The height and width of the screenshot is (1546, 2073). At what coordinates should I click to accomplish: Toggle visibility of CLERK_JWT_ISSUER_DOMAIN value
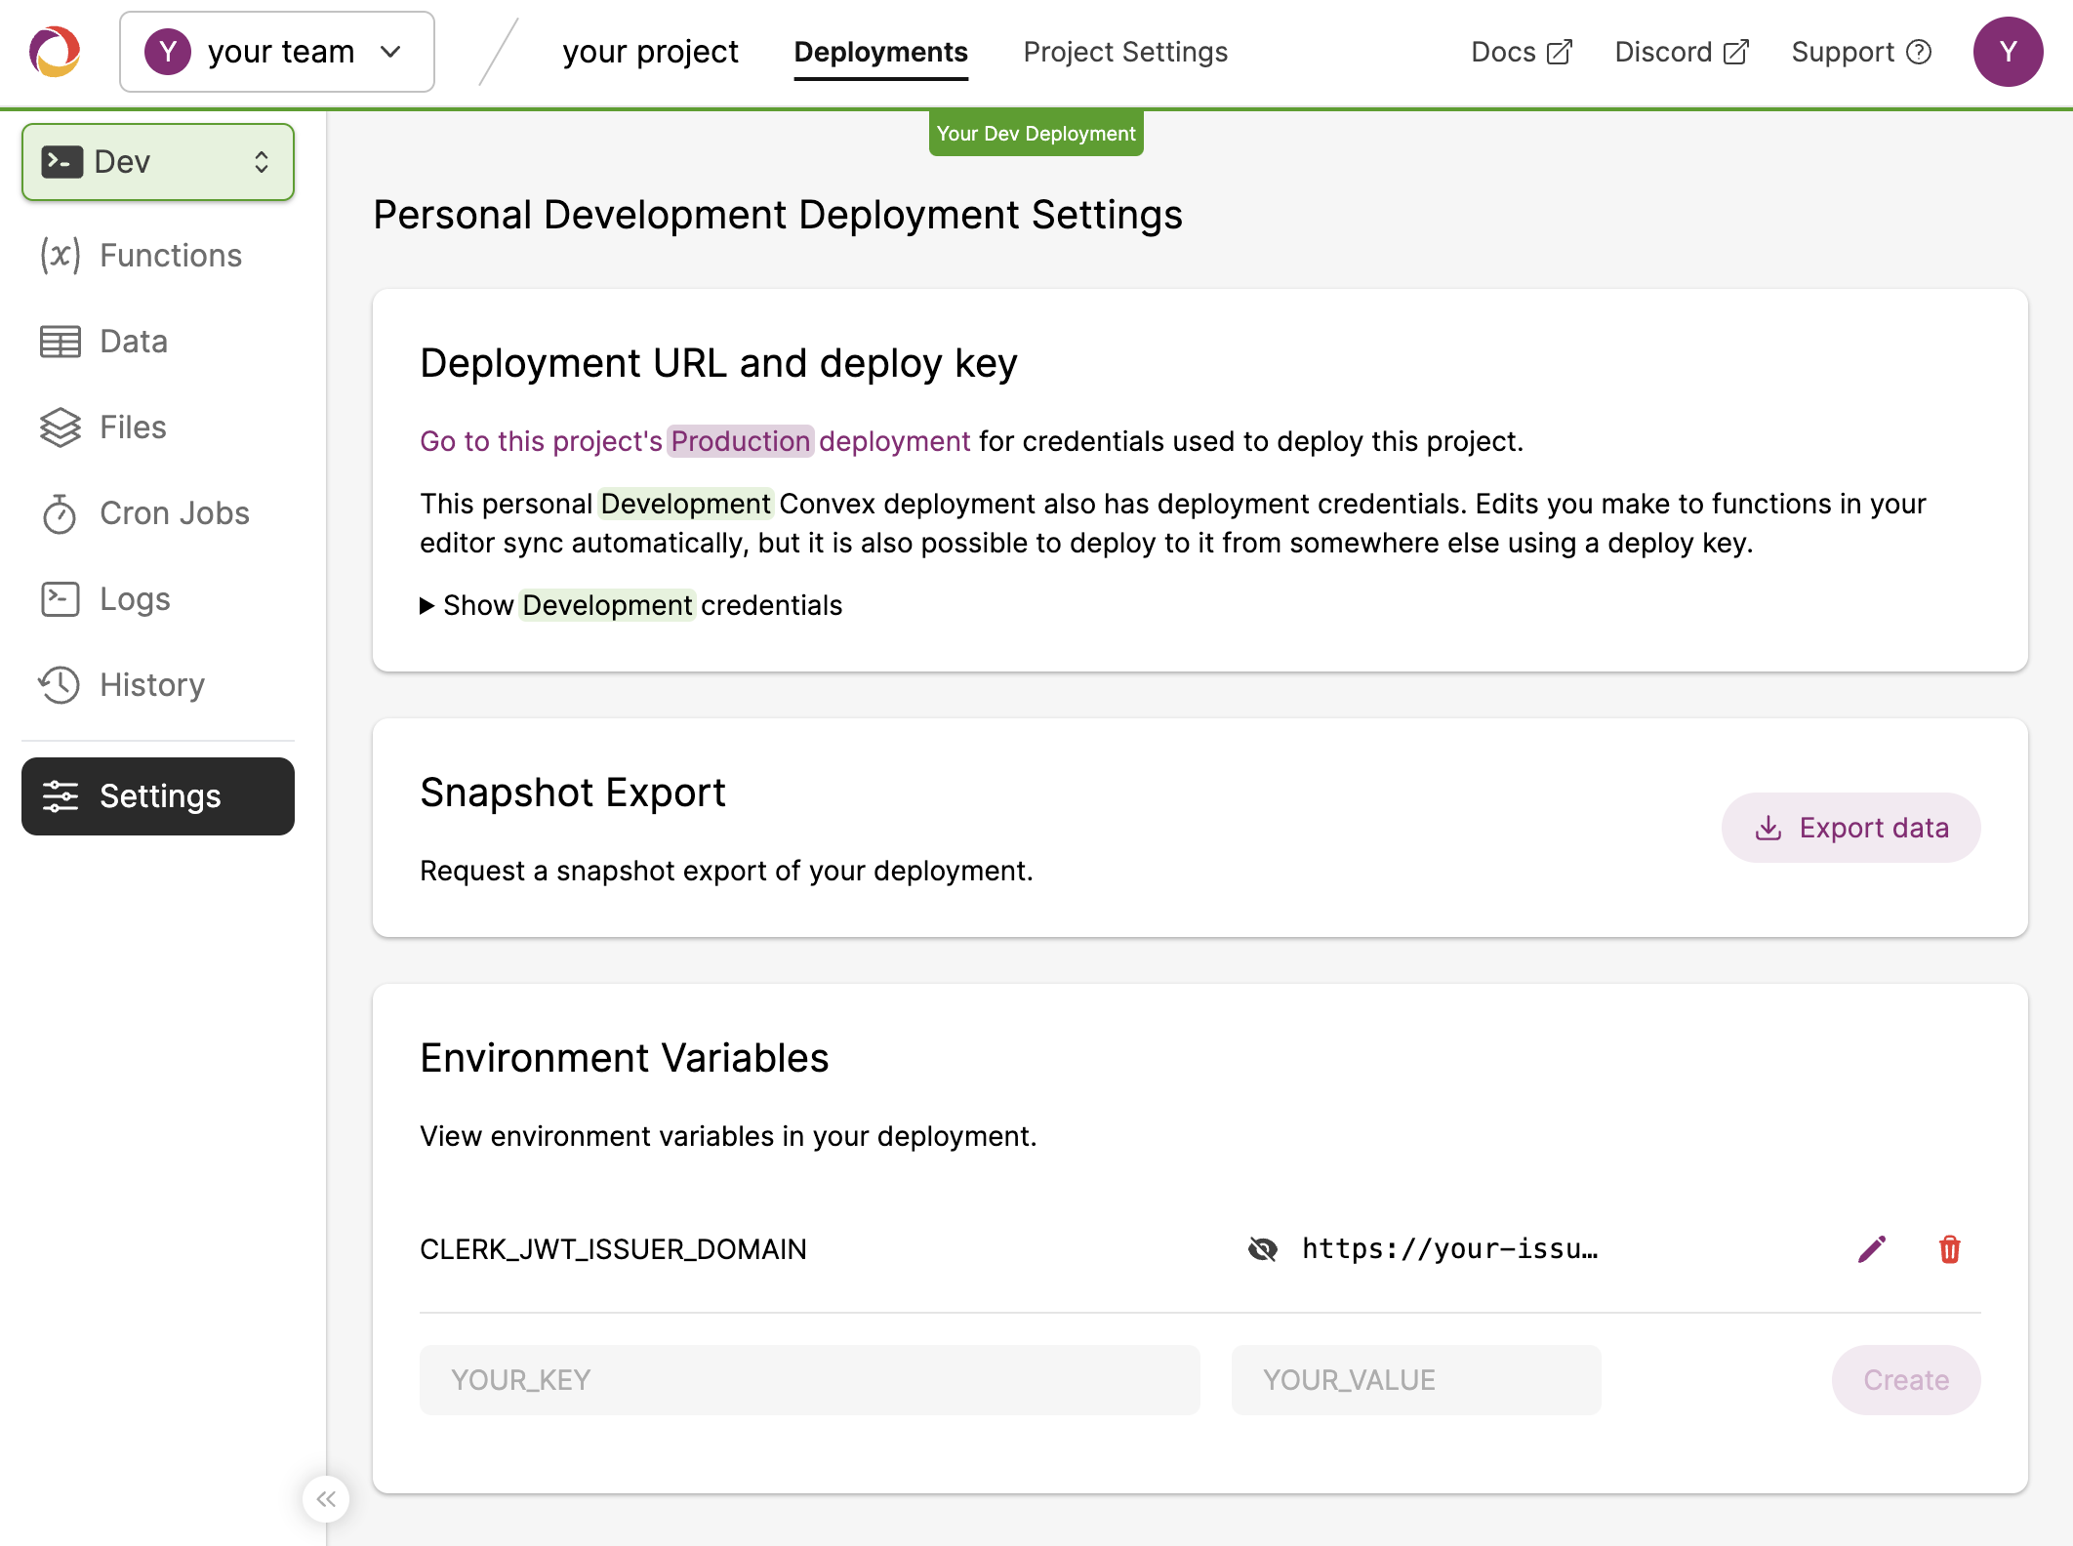click(x=1265, y=1249)
